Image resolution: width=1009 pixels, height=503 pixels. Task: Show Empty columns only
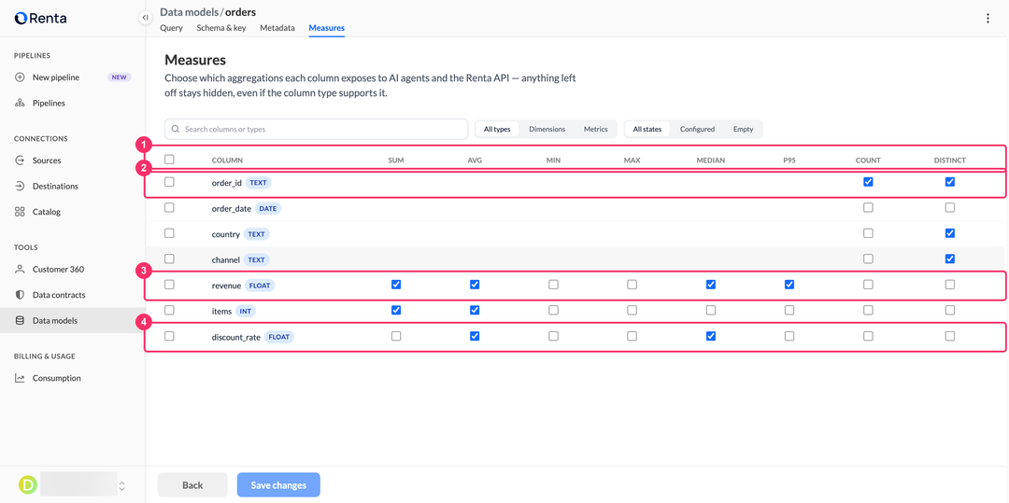(x=744, y=129)
